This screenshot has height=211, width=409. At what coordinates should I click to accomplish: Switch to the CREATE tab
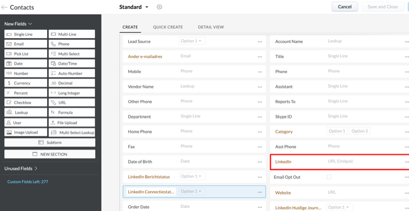[130, 27]
